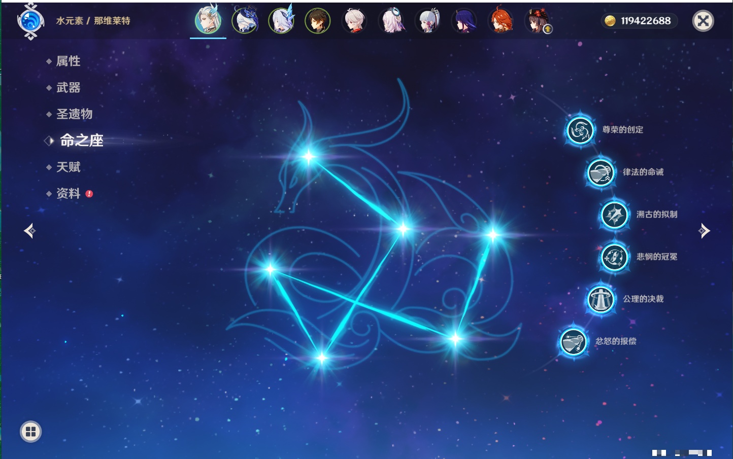
Task: Click the topmost star at the dragon's head
Action: pyautogui.click(x=309, y=156)
